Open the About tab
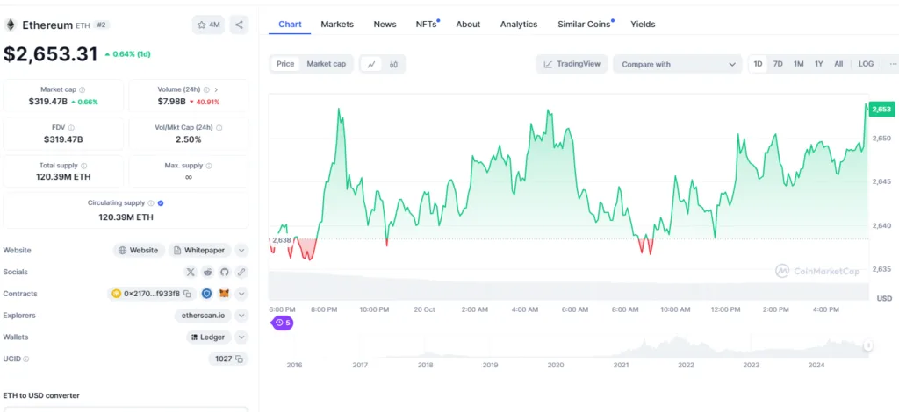The image size is (899, 412). [468, 24]
